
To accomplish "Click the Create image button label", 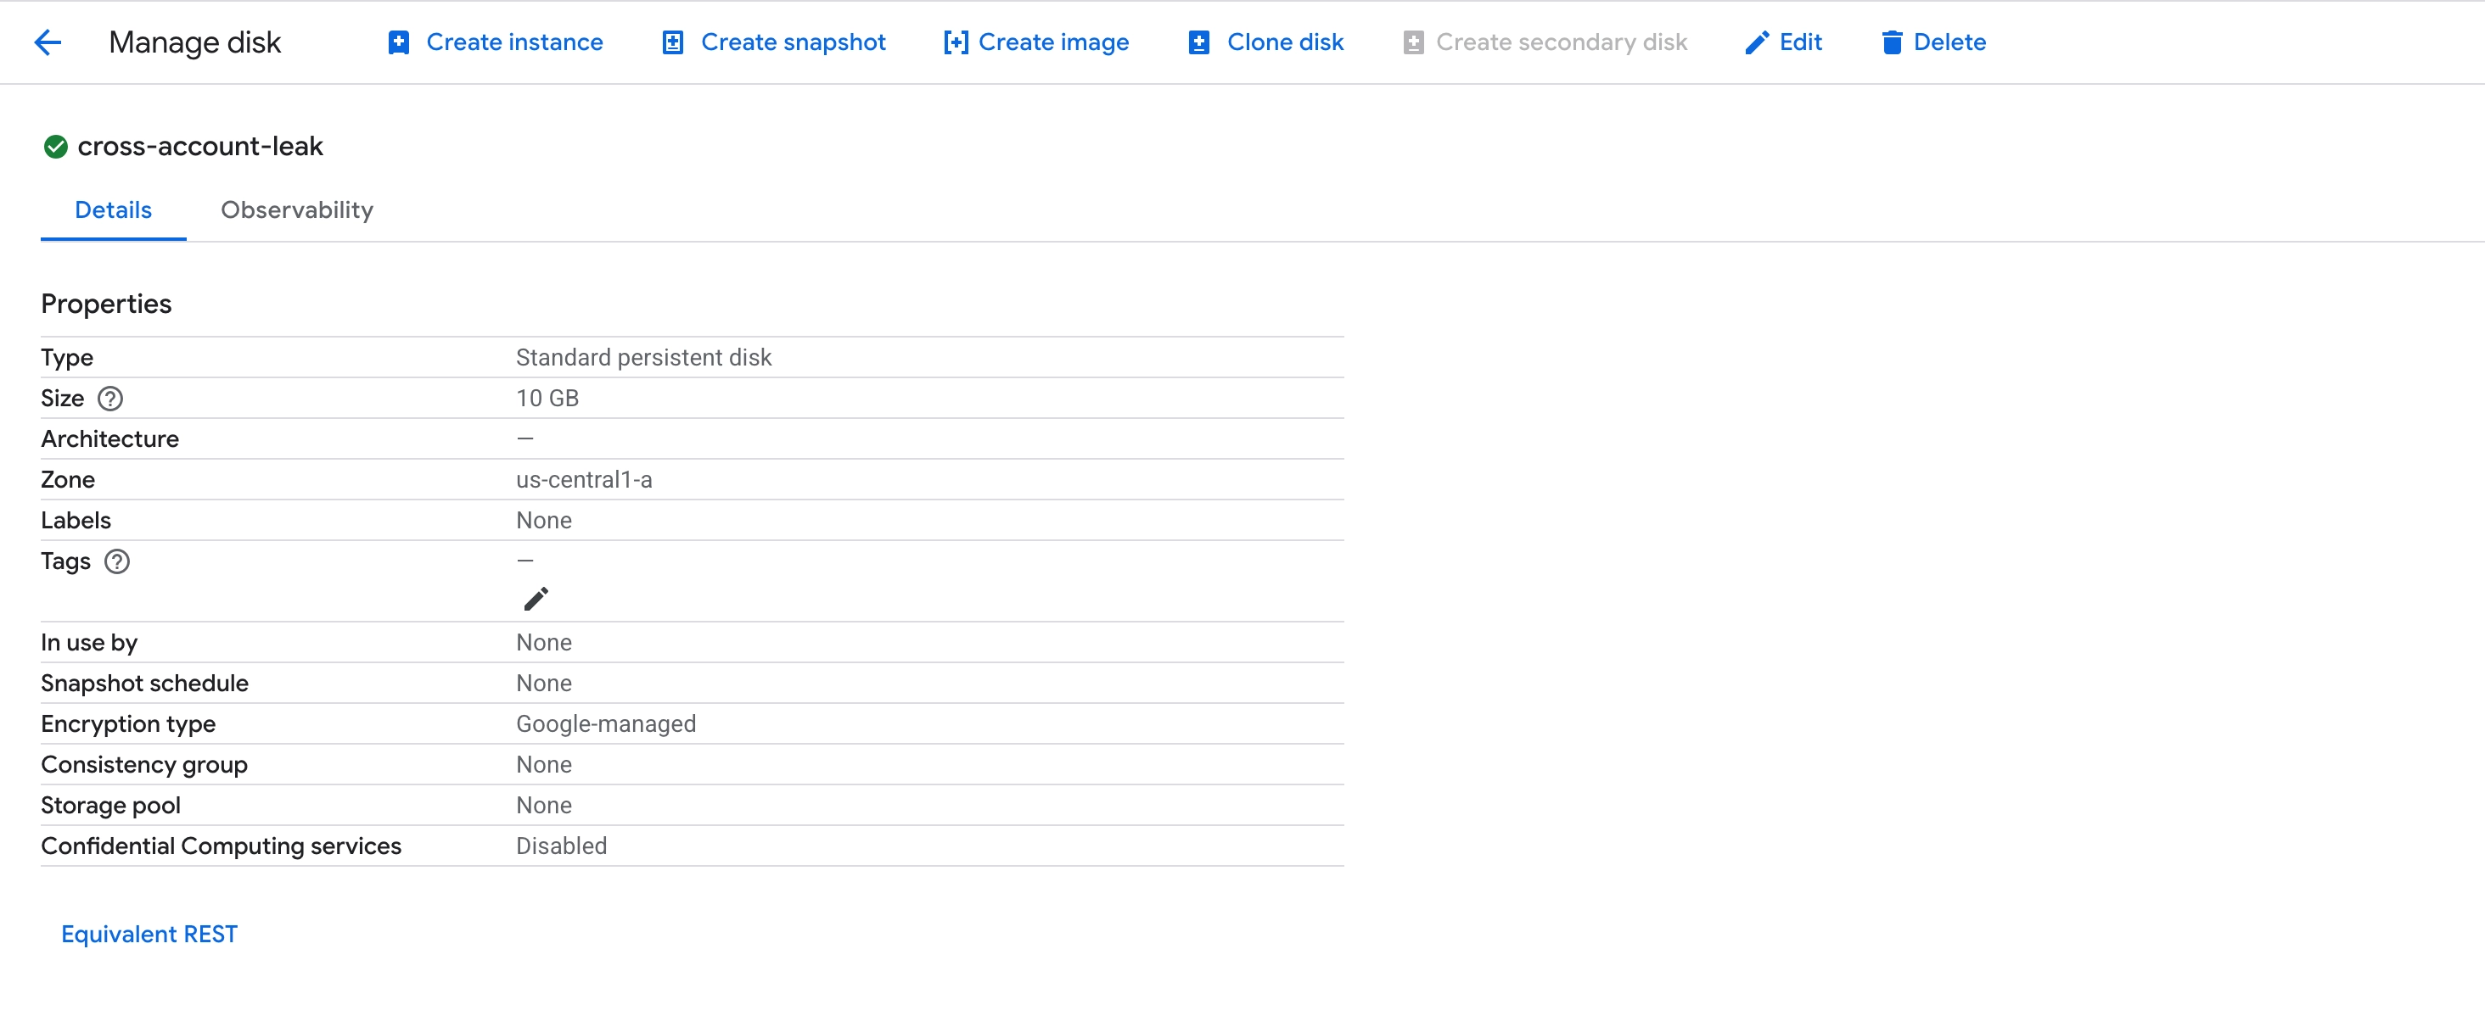I will tap(1052, 42).
